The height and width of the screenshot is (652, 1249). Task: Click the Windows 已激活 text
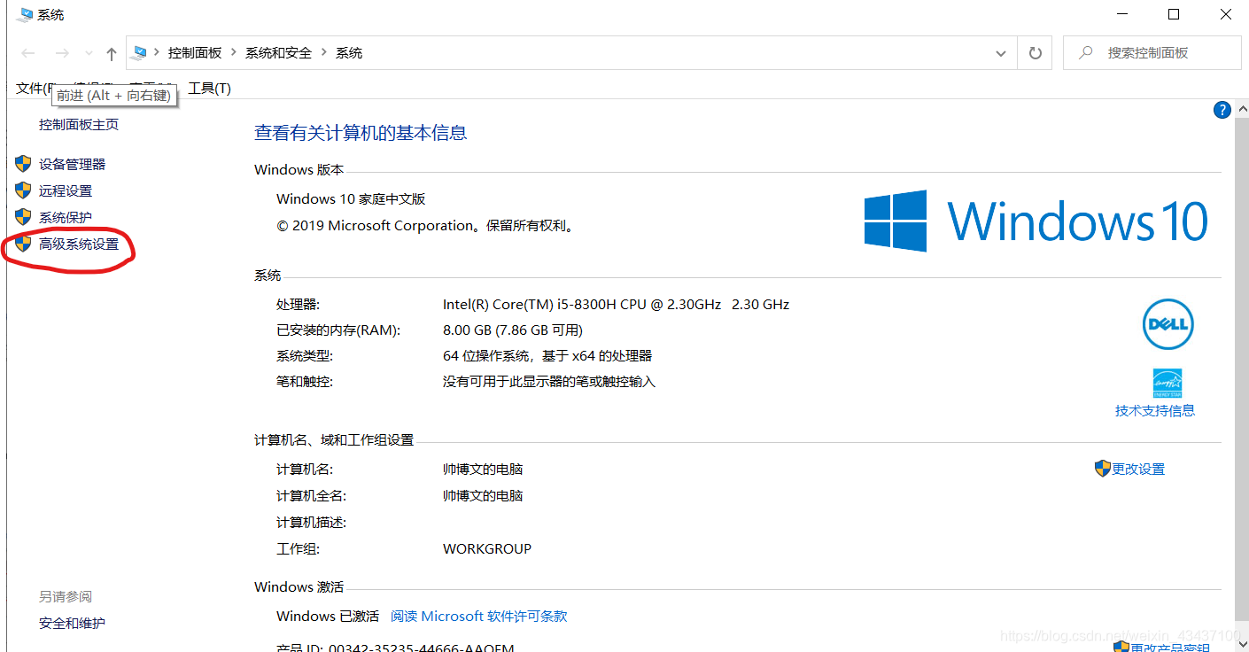[x=328, y=617]
